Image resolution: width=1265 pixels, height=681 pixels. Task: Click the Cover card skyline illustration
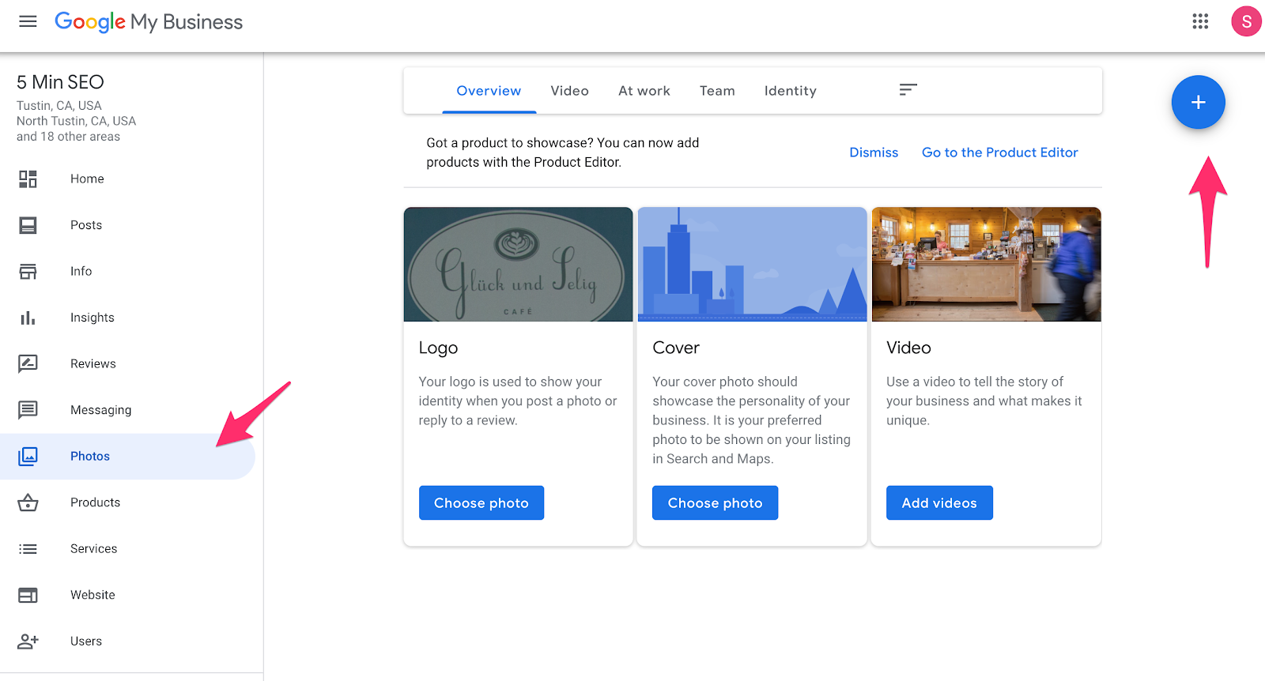[752, 265]
